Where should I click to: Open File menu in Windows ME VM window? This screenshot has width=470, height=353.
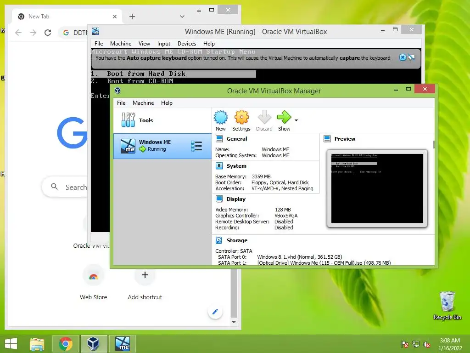click(x=99, y=44)
